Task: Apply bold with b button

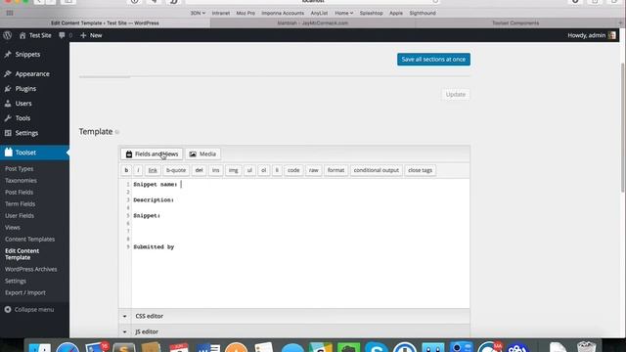Action: coord(126,170)
